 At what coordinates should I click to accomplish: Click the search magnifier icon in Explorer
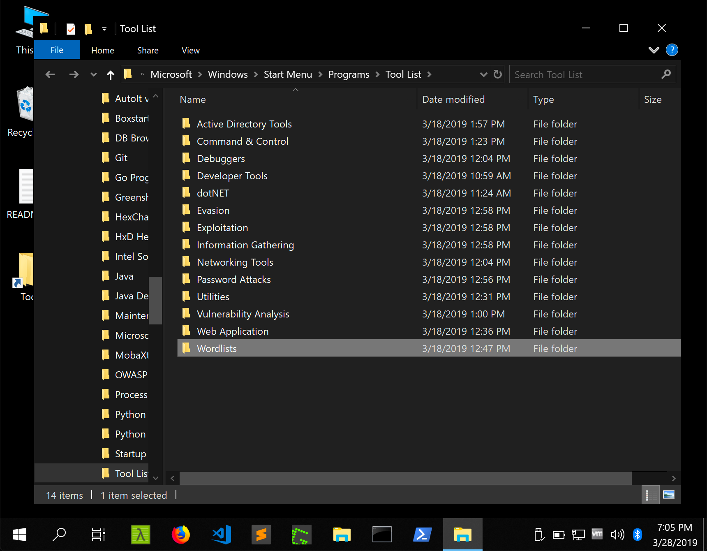(666, 74)
